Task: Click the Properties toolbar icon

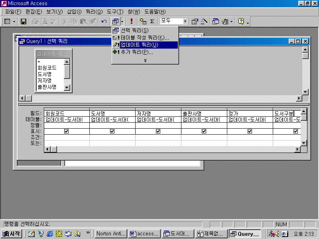Action: pyautogui.click(x=195, y=22)
